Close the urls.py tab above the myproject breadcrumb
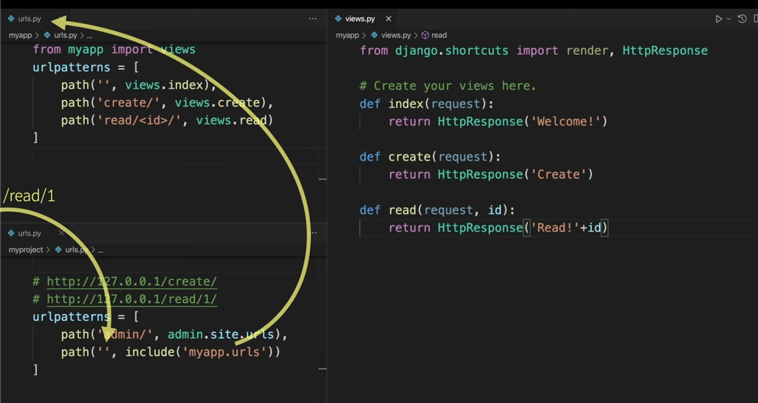This screenshot has height=403, width=758. pyautogui.click(x=61, y=233)
